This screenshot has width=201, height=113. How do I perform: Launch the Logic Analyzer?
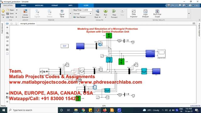[145, 13]
